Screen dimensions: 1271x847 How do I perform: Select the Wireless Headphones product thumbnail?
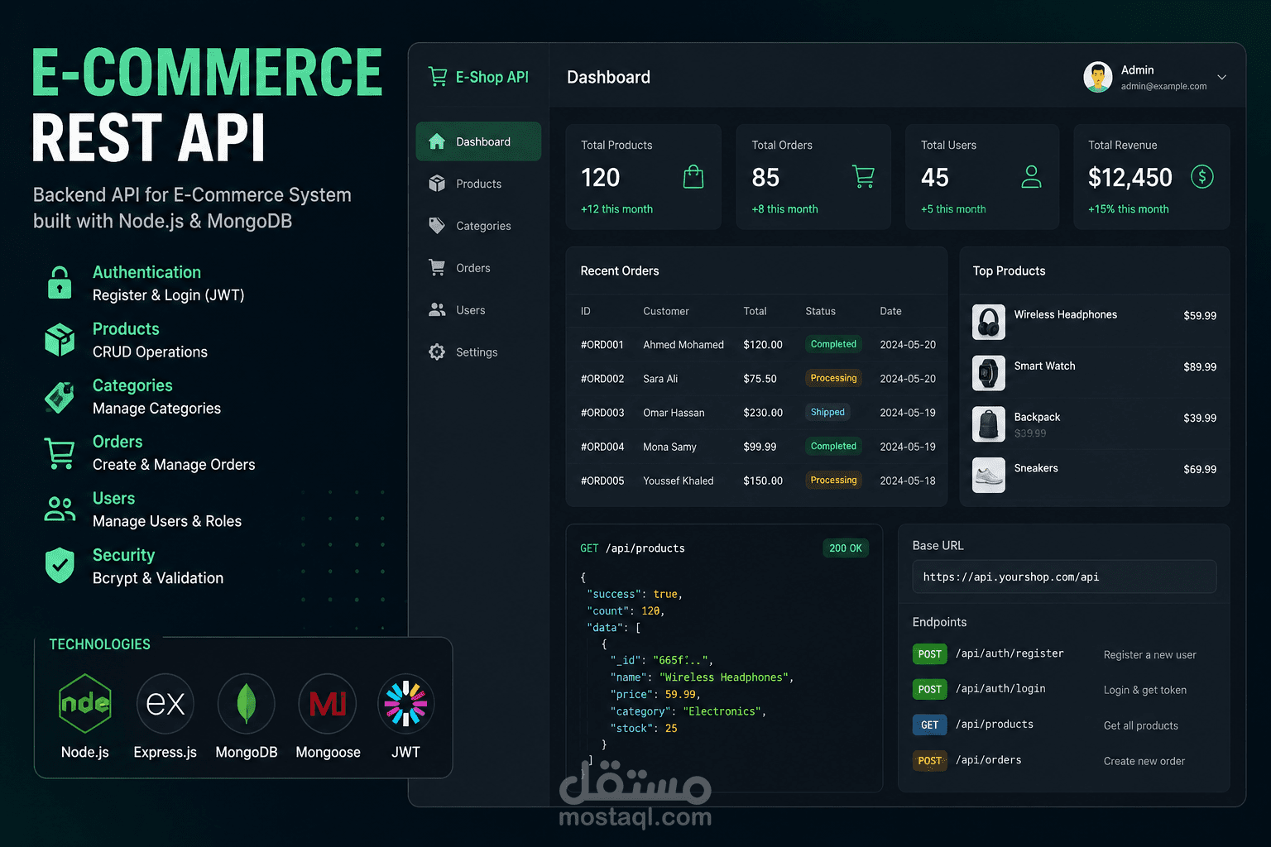[x=989, y=323]
